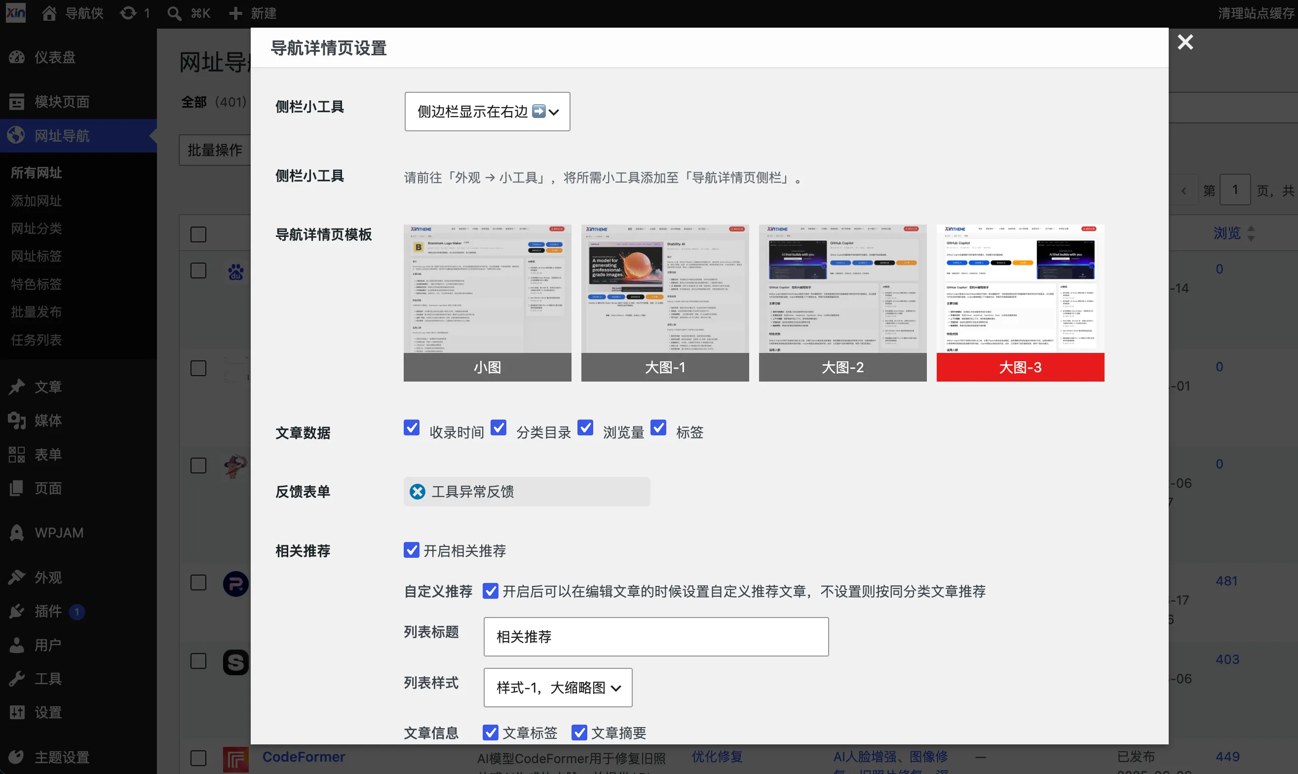Screen dimensions: 1298x774
Task: Close the 导航详情页设置 dialog
Action: 1185,42
